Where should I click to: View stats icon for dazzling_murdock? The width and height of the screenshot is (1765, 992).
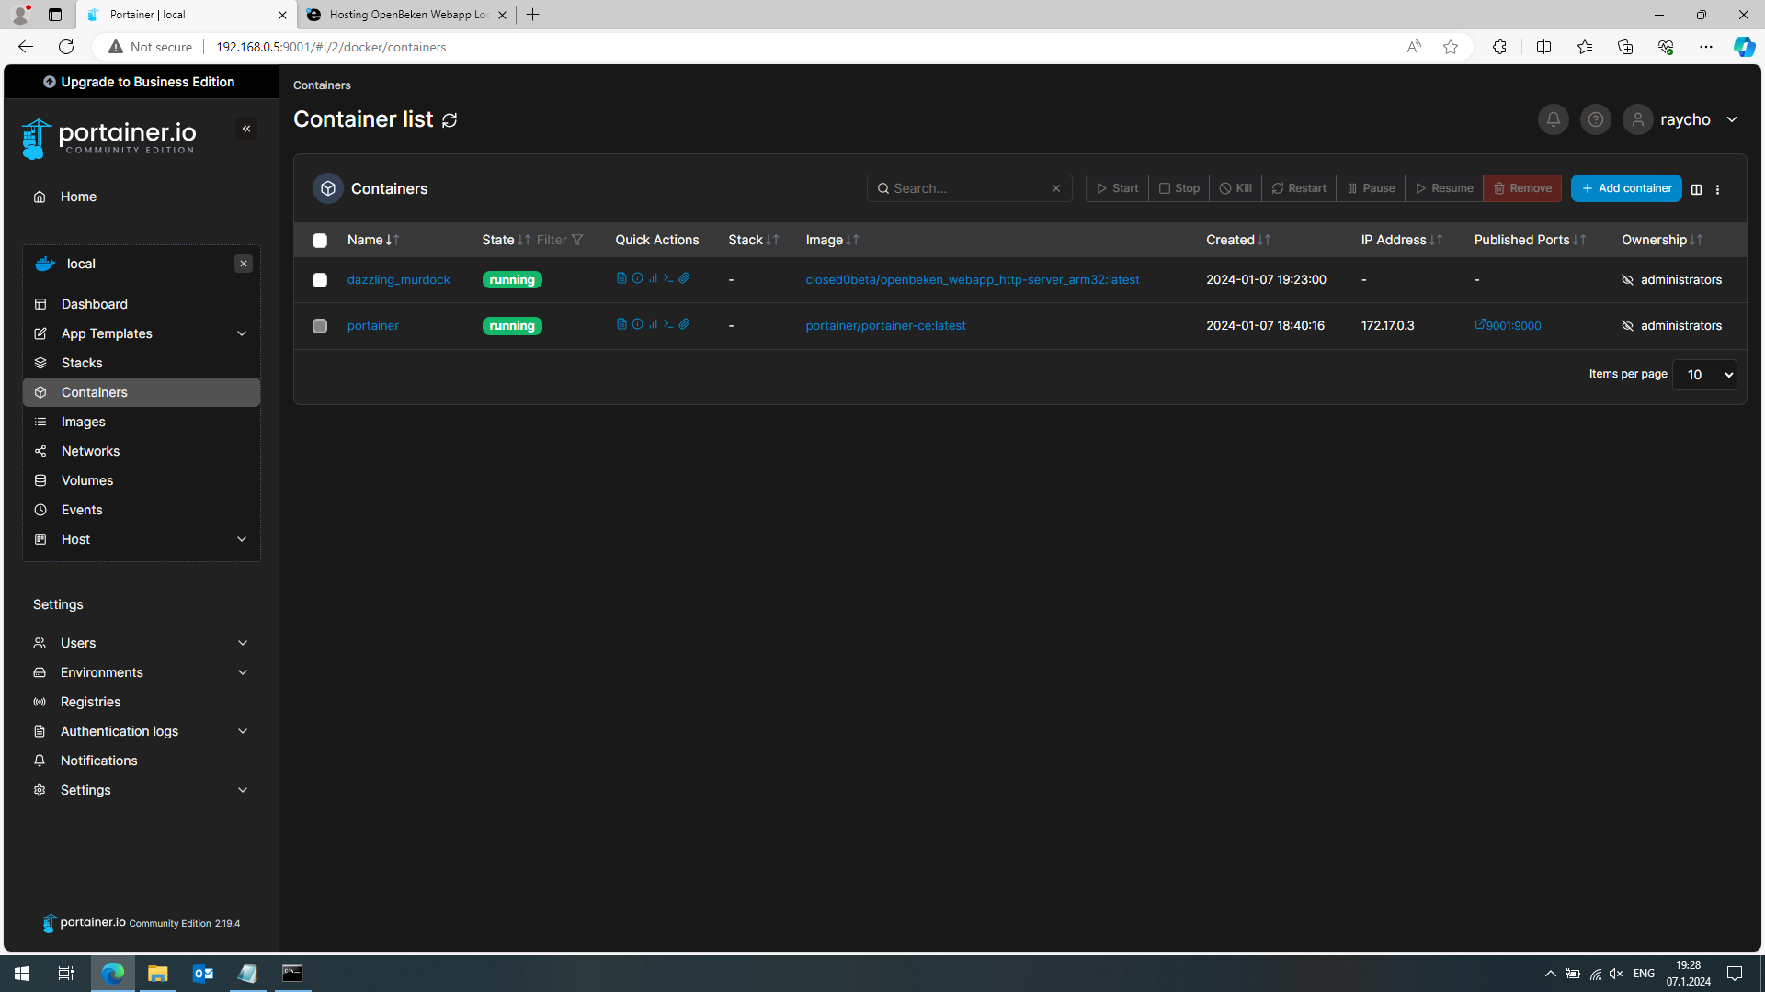click(x=653, y=278)
